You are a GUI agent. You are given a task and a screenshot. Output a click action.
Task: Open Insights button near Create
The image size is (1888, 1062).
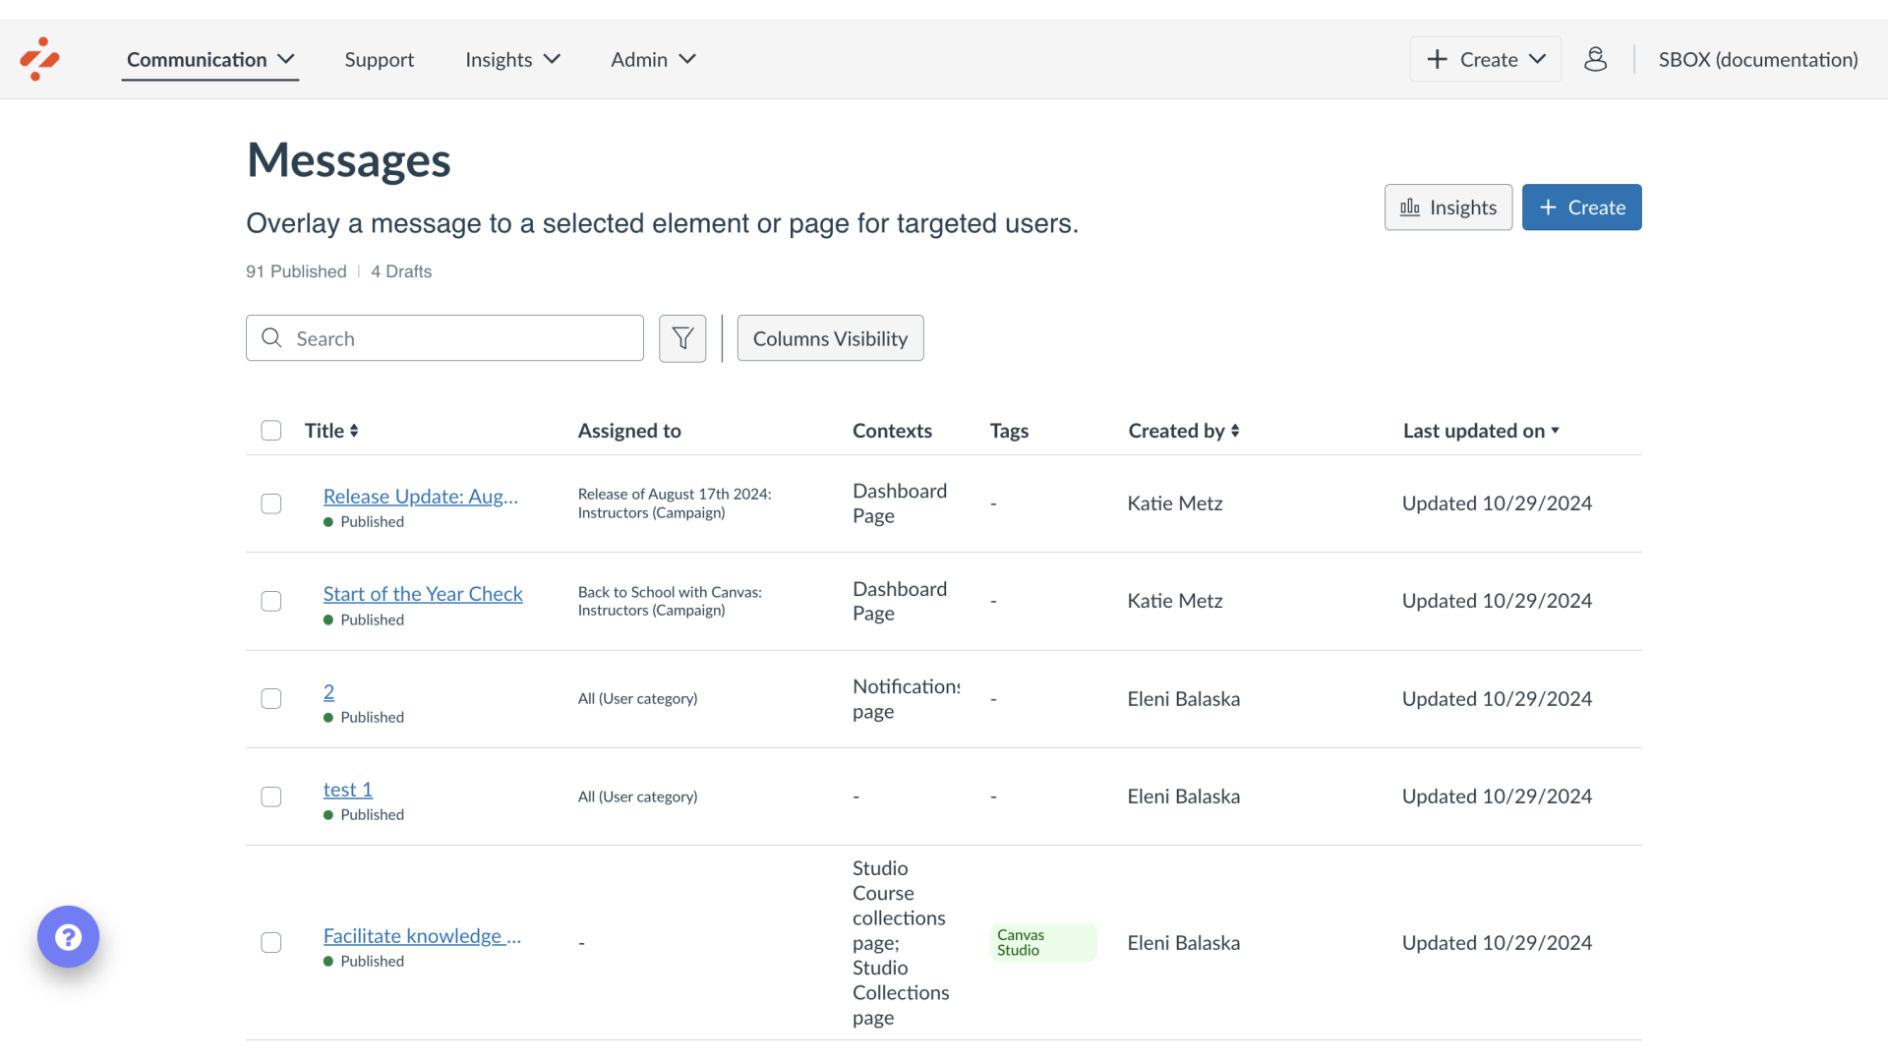tap(1448, 207)
